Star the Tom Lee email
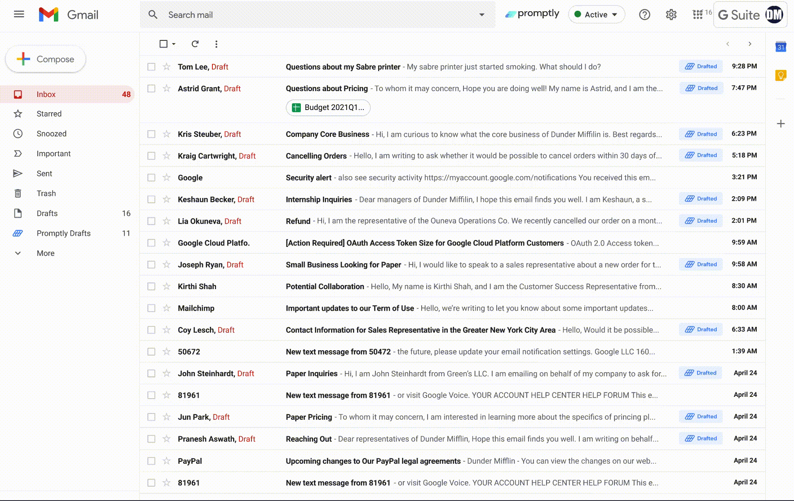794x501 pixels. 167,67
